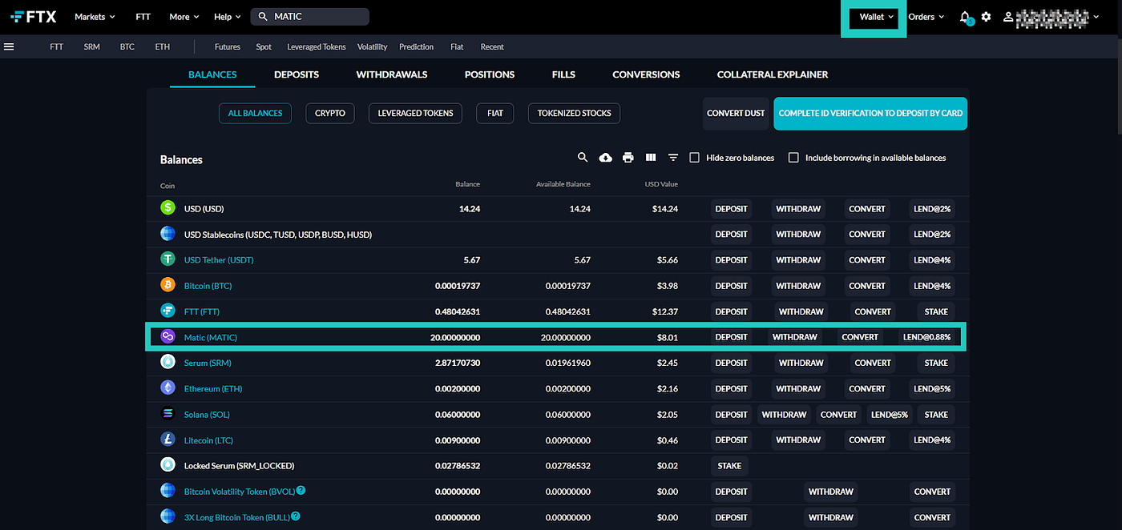
Task: Click the FTT coin icon
Action: [167, 311]
